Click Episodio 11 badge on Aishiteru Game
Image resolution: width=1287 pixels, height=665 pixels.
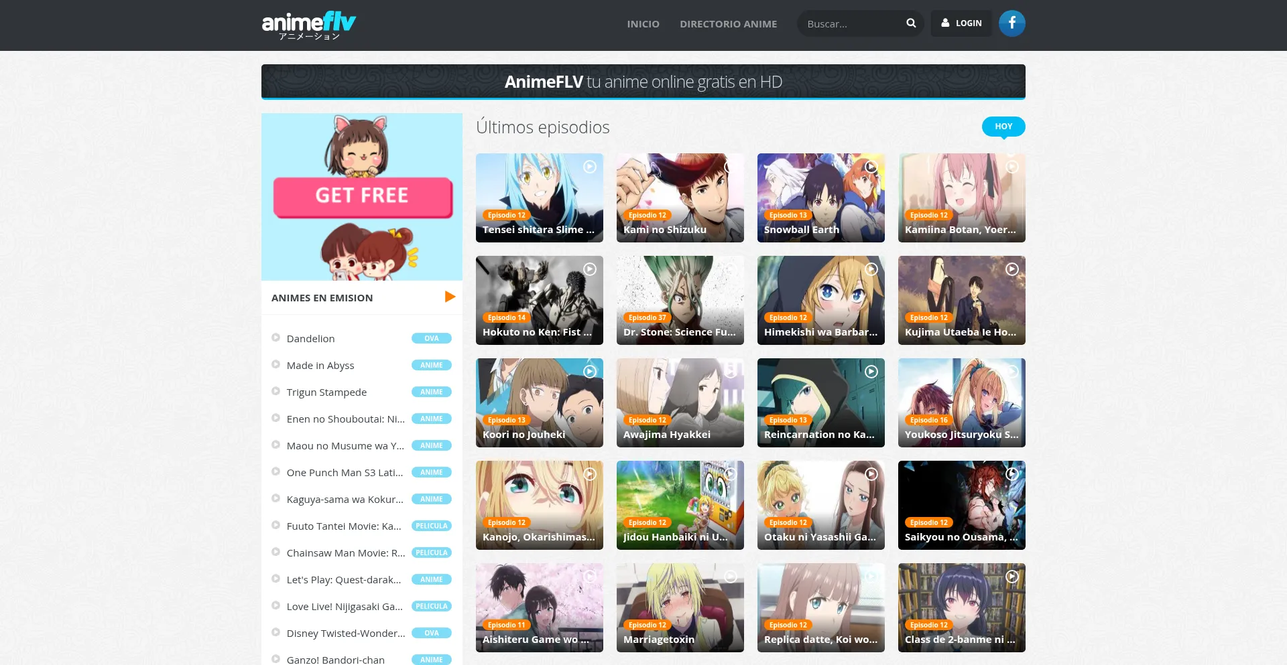coord(507,625)
